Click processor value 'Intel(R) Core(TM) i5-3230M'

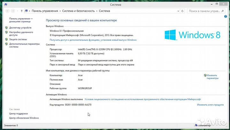105,49
